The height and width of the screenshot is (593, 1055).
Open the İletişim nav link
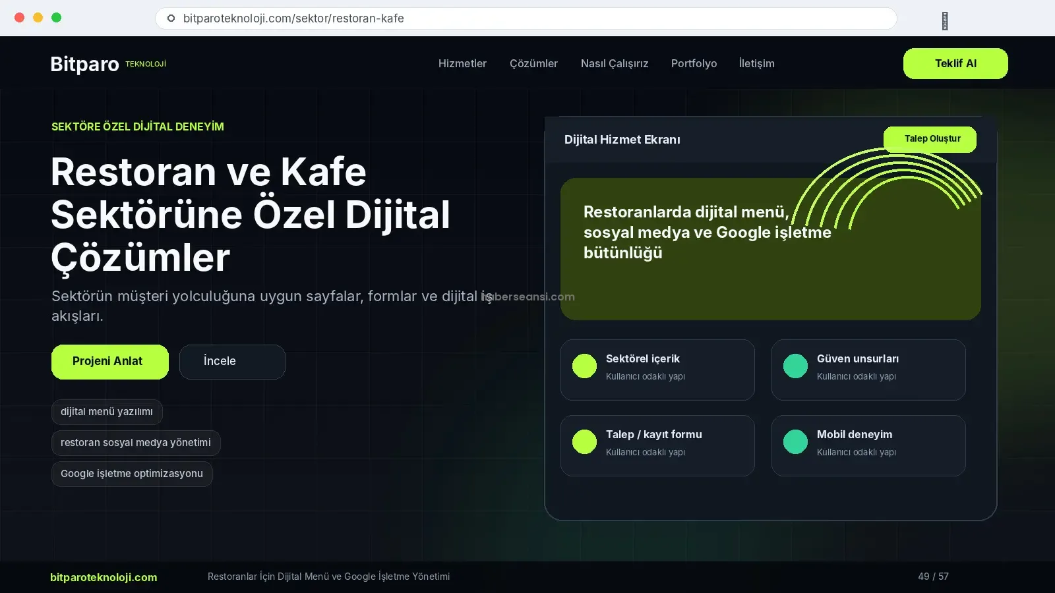pos(756,63)
